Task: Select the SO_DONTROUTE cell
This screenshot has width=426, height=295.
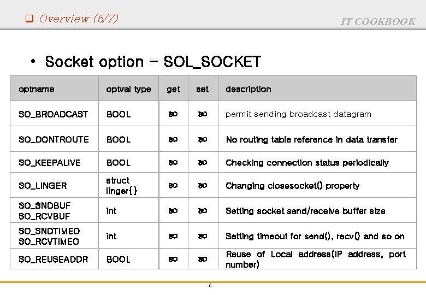Action: [x=54, y=140]
